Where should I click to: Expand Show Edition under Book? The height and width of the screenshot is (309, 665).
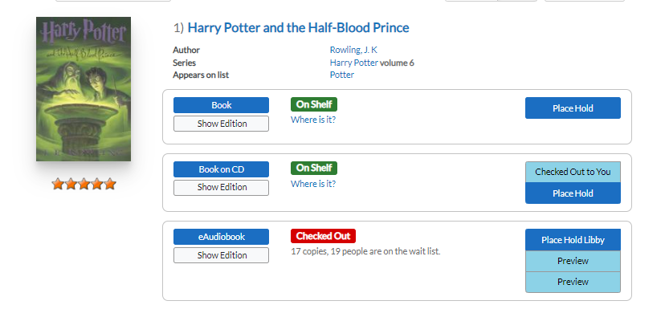221,124
